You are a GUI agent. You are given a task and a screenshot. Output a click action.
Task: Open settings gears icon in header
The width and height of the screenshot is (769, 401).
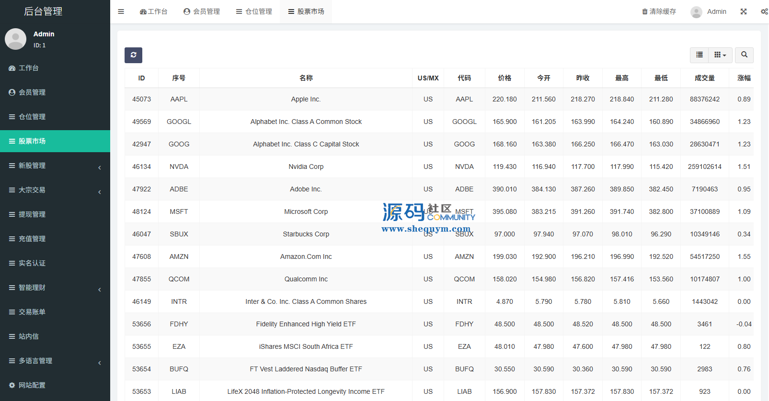pos(764,11)
